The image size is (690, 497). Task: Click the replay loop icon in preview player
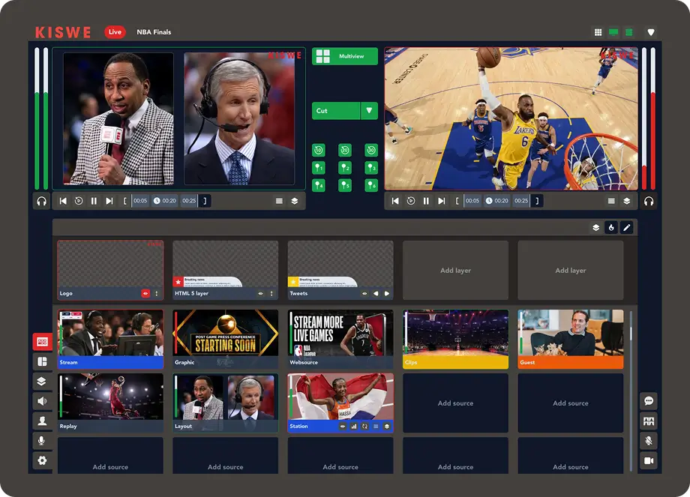[x=79, y=201]
